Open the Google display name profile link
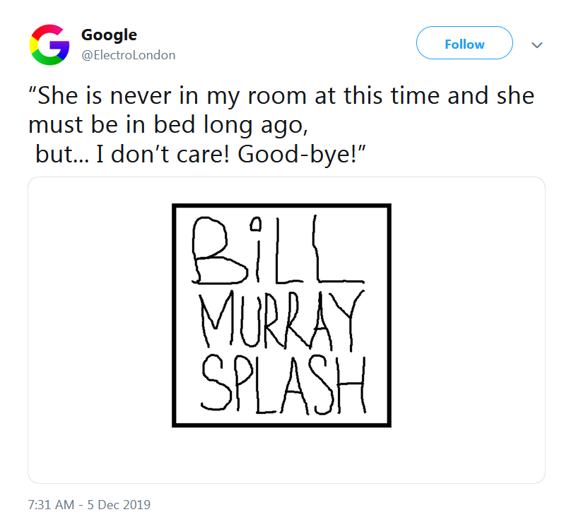The width and height of the screenshot is (571, 524). coord(109,34)
